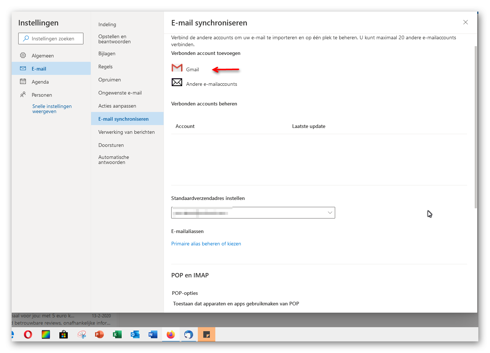
Task: Open Opera from the taskbar
Action: coord(28,334)
